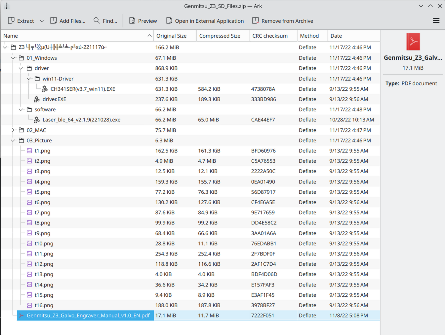445x335 pixels.
Task: Collapse the 03_Picture folder
Action: tap(13, 141)
